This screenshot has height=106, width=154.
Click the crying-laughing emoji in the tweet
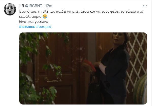click(x=45, y=16)
